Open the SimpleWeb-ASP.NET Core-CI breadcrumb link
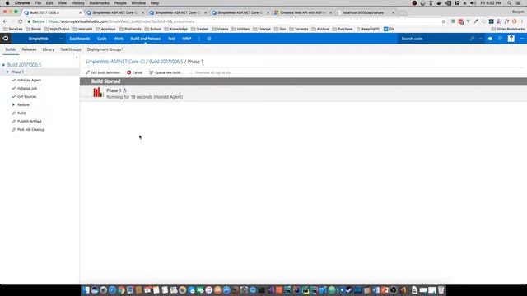Image resolution: width=527 pixels, height=296 pixels. [x=115, y=62]
